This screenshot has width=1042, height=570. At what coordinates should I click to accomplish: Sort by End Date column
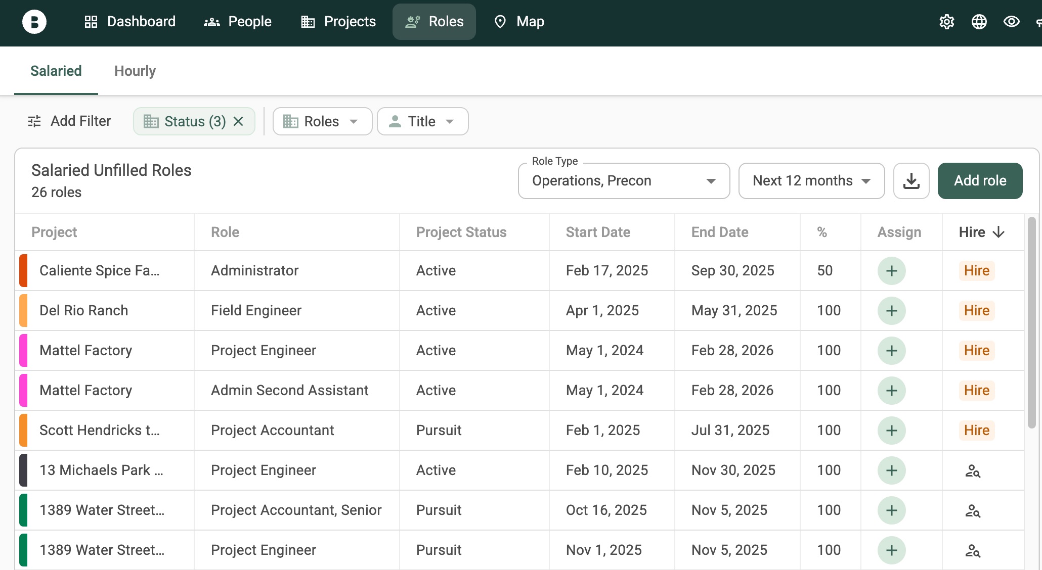click(720, 232)
